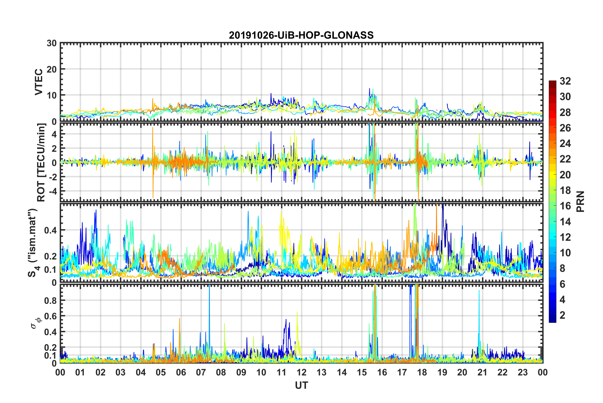This screenshot has height=403, width=603.
Task: Select the "-4" tick on the ROT y-axis
Action: [53, 191]
